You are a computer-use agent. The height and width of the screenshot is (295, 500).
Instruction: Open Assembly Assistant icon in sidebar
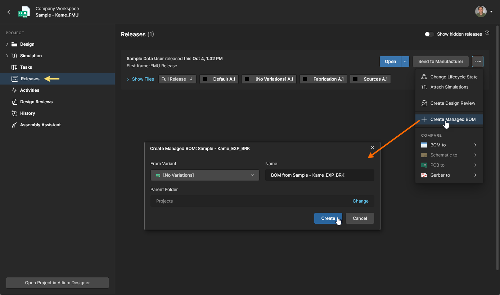(14, 125)
